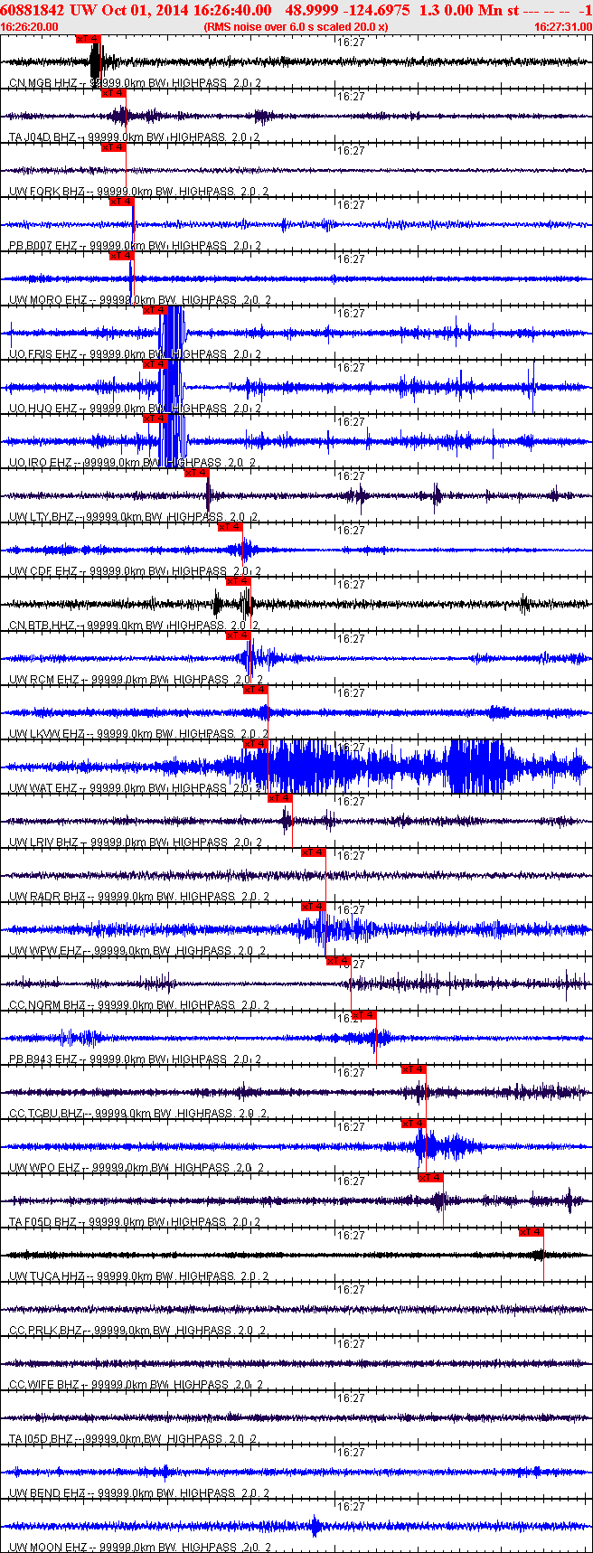This screenshot has width=593, height=1553.
Task: Select the arrival pick on UW.TUCA HHZ trace
Action: 532,1232
